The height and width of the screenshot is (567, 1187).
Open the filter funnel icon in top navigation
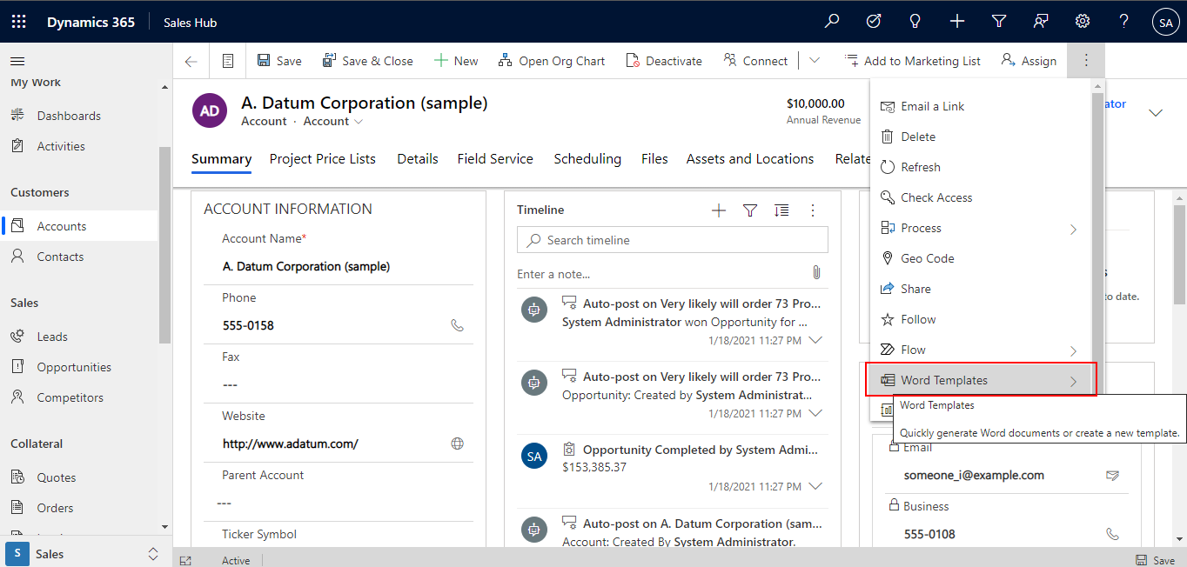998,21
